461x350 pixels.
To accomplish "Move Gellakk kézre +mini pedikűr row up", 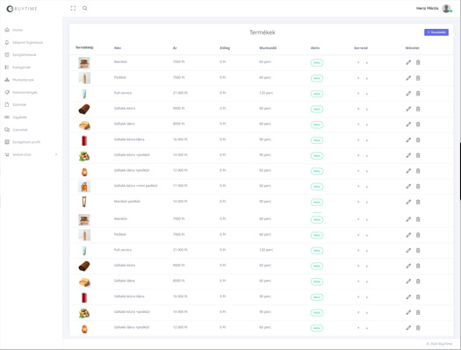I will coord(358,186).
